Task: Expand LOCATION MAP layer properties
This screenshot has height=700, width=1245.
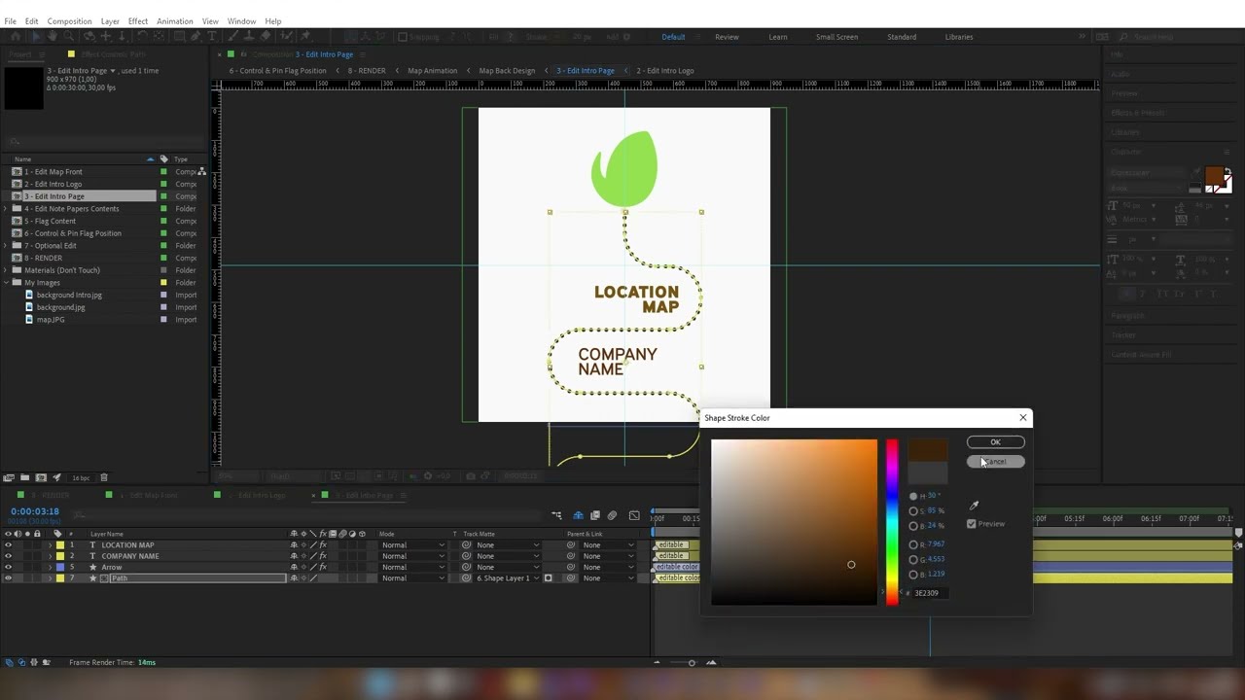Action: (50, 545)
